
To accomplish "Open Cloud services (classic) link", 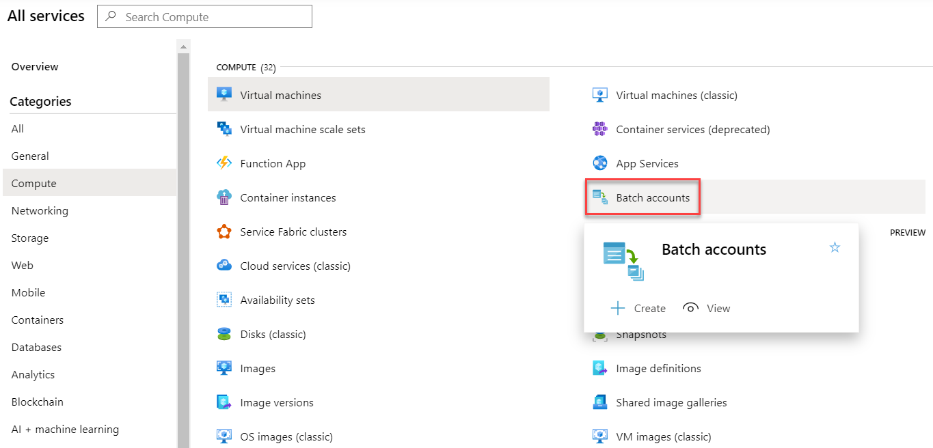I will tap(295, 266).
